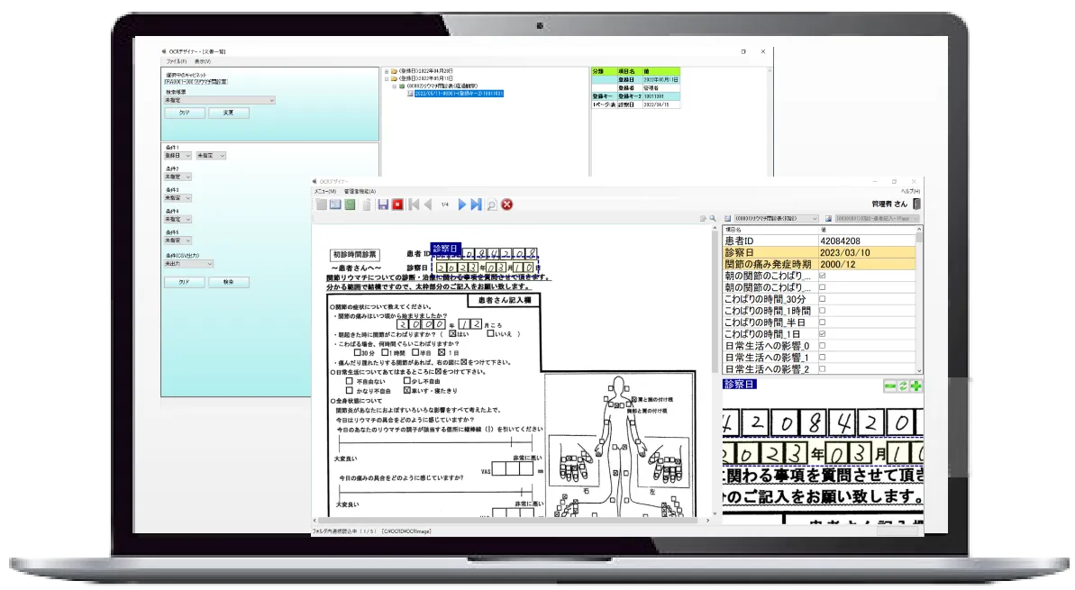
Task: Click the blue floppy disk save icon
Action: click(x=383, y=205)
